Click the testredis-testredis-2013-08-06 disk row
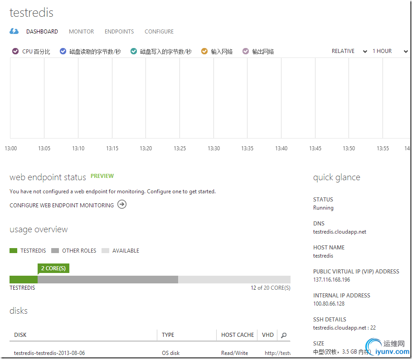 tap(150, 353)
